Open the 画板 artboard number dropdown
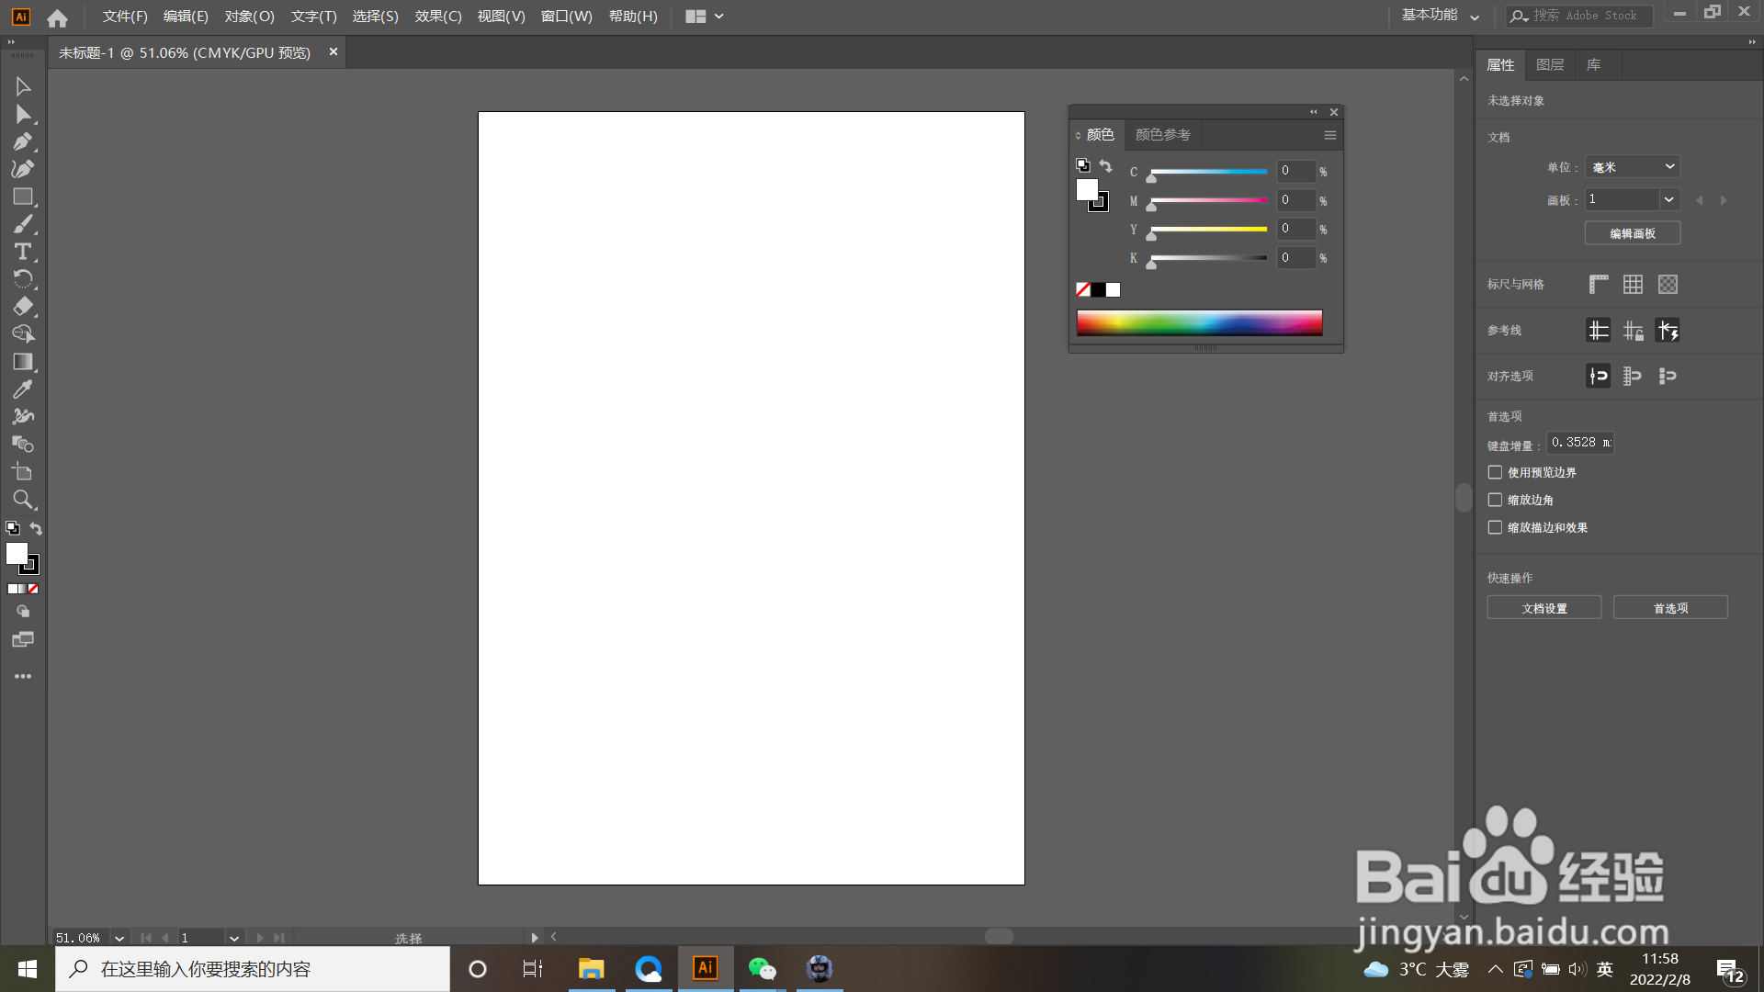 click(1668, 199)
